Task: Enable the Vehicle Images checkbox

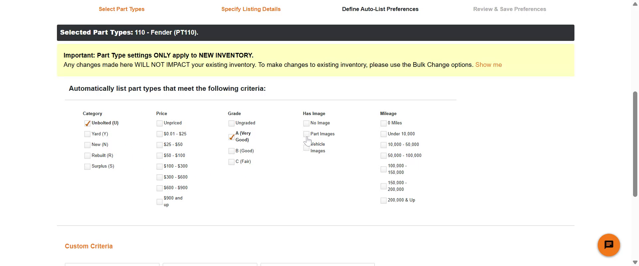Action: [x=306, y=148]
